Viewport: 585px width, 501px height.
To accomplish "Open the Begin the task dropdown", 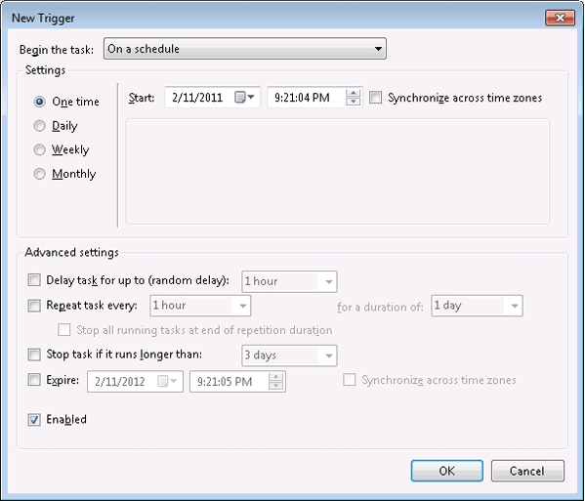I will [245, 49].
